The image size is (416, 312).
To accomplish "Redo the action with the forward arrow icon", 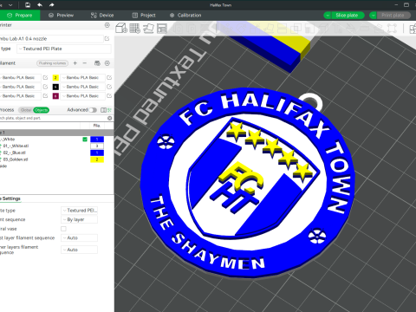I will (51, 5).
